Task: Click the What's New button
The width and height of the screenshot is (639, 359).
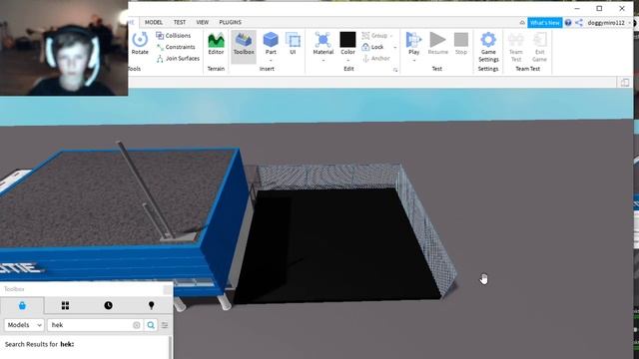Action: coord(545,23)
